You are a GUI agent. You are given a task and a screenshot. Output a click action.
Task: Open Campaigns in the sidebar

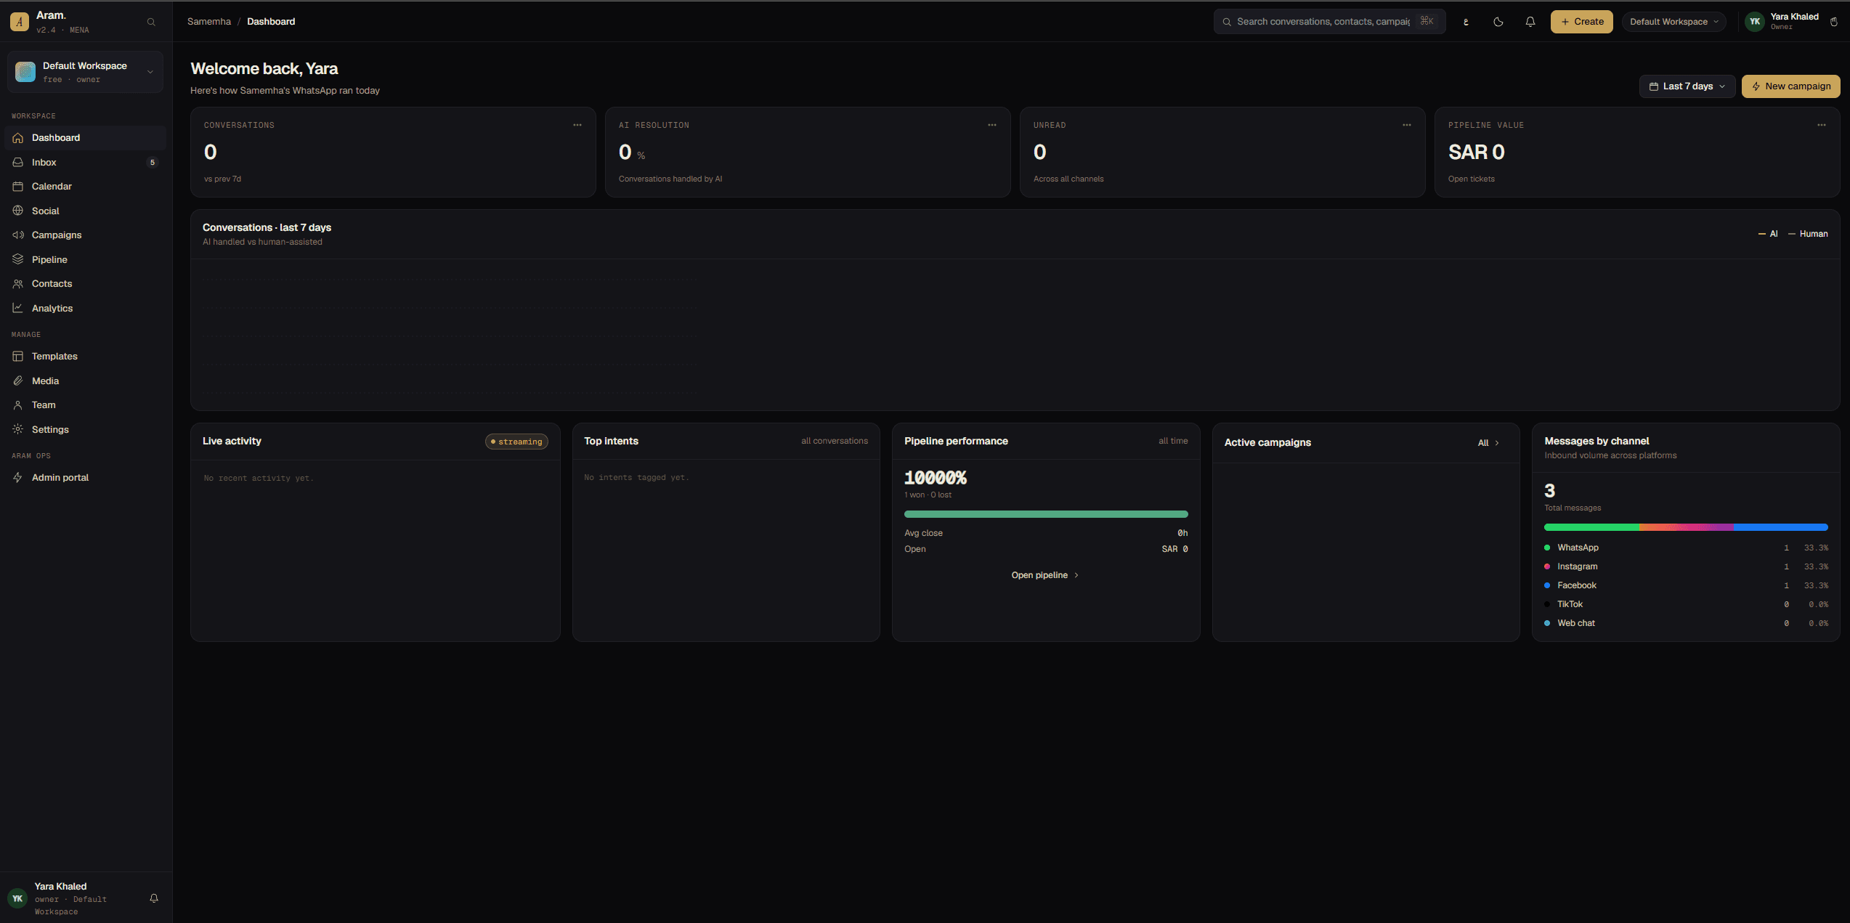click(85, 235)
